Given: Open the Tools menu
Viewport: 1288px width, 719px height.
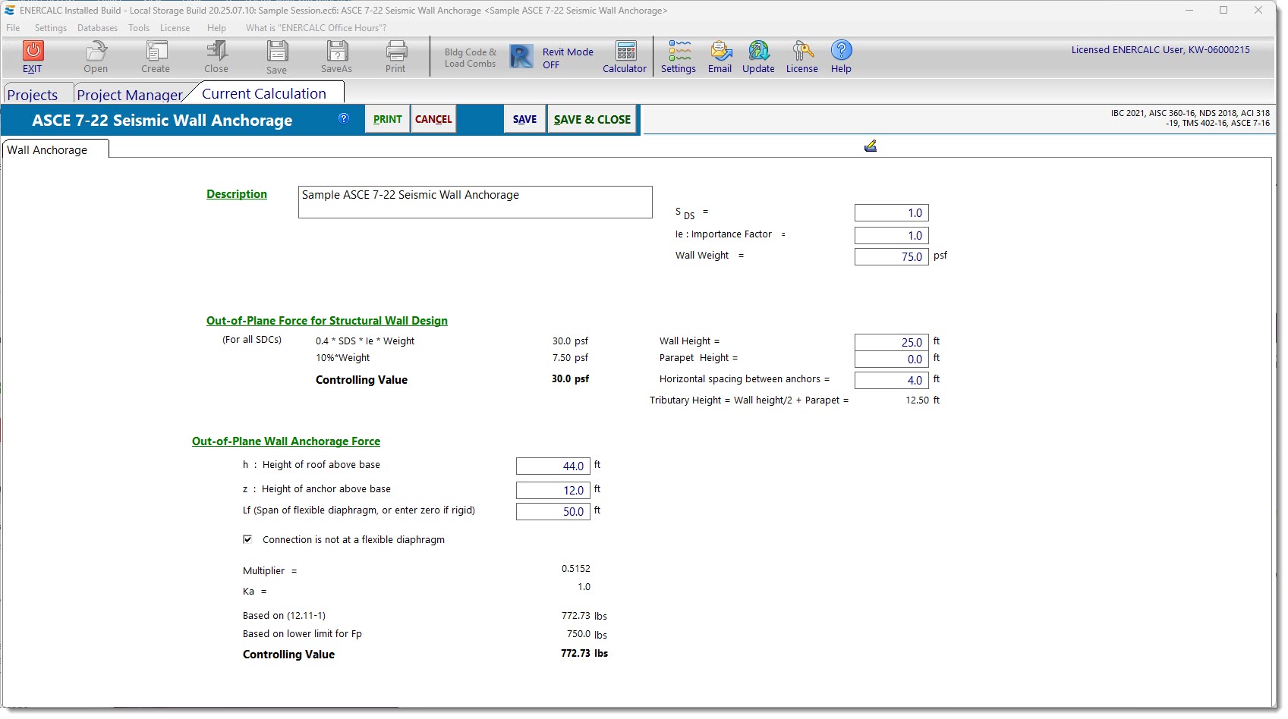Looking at the screenshot, I should 139,28.
